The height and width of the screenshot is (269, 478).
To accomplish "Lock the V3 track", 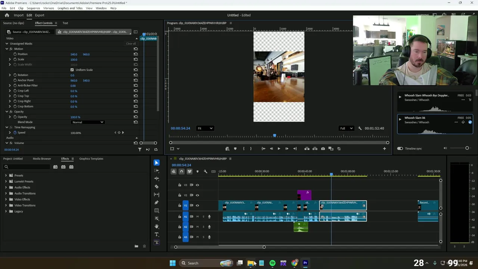I will [x=180, y=185].
